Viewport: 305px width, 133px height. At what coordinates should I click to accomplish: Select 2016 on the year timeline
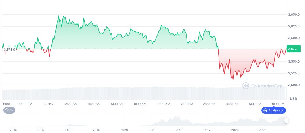pyautogui.click(x=13, y=130)
